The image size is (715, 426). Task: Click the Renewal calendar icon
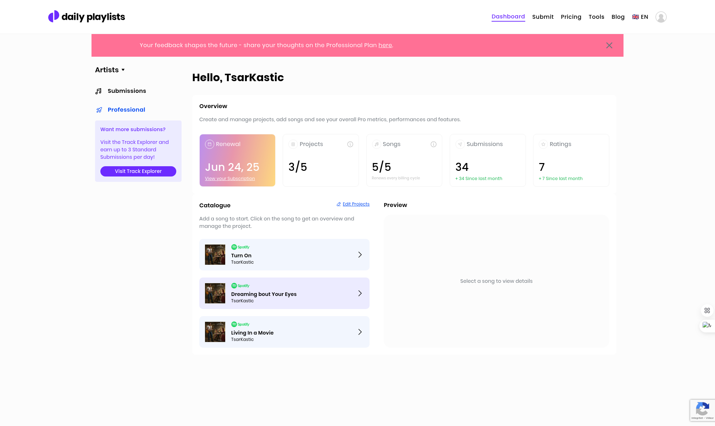(x=210, y=144)
